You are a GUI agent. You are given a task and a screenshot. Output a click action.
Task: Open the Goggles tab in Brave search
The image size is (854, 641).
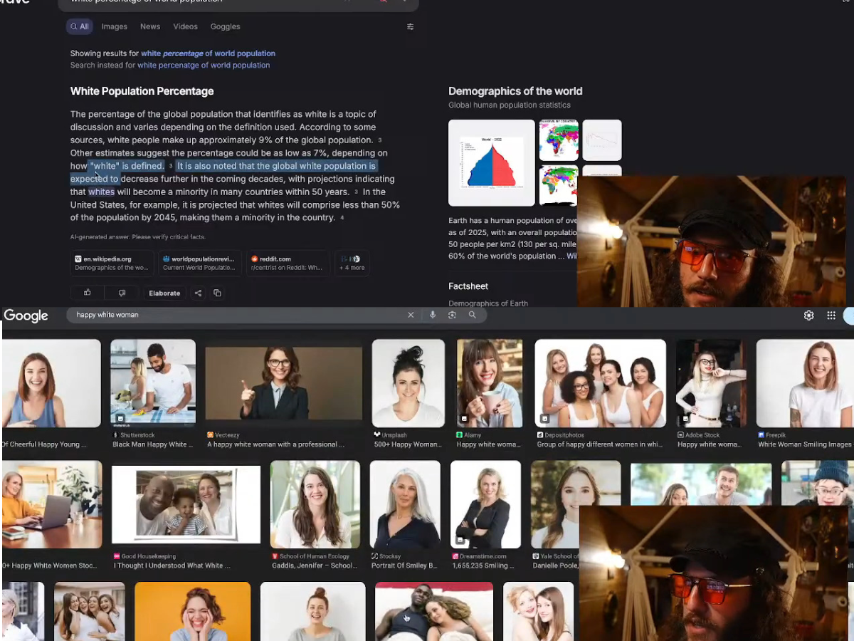coord(225,26)
